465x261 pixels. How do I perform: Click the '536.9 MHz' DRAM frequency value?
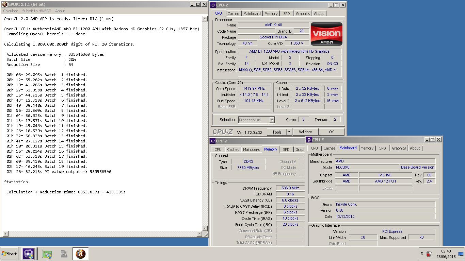[x=290, y=188]
